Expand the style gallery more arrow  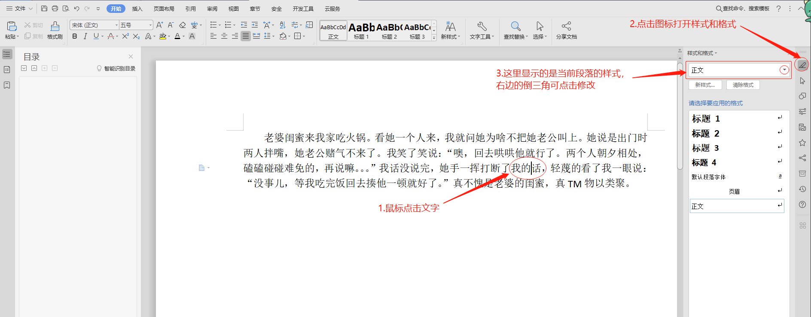[434, 38]
